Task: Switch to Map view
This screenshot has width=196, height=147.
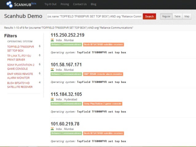Action: click(187, 16)
